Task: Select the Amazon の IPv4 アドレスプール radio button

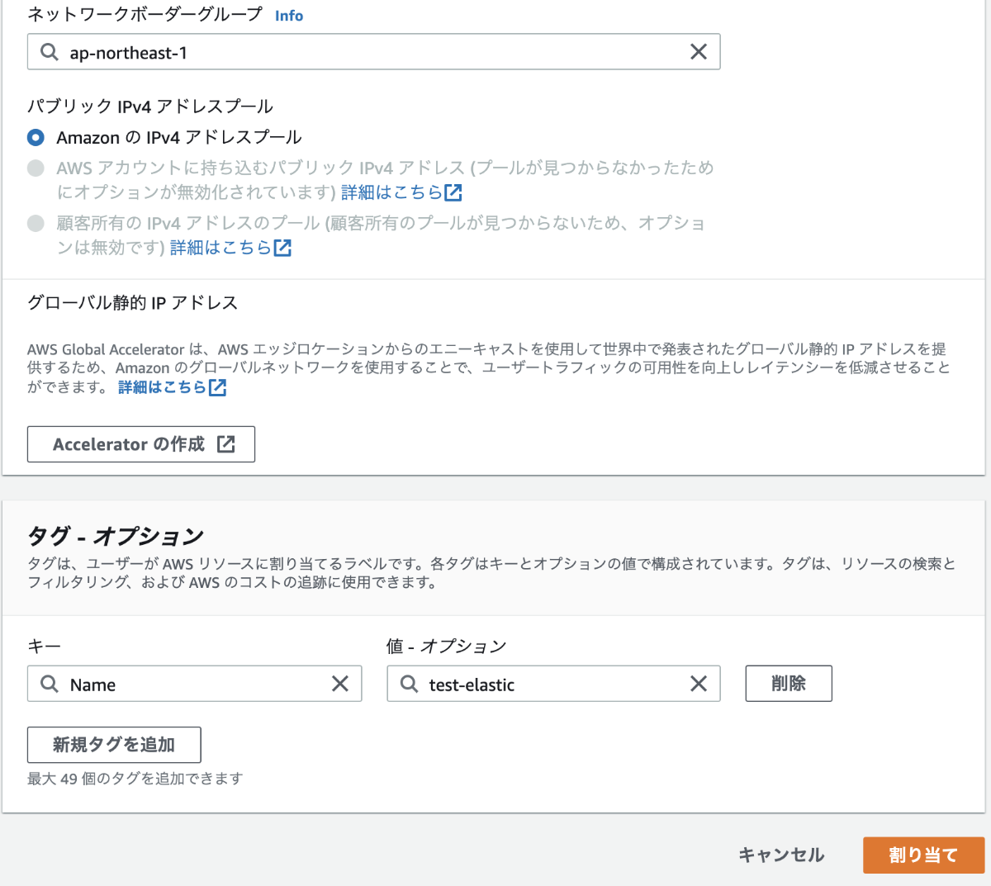Action: tap(36, 137)
